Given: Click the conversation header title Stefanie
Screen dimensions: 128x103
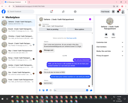Looking at the screenshot, I should tap(59, 19).
